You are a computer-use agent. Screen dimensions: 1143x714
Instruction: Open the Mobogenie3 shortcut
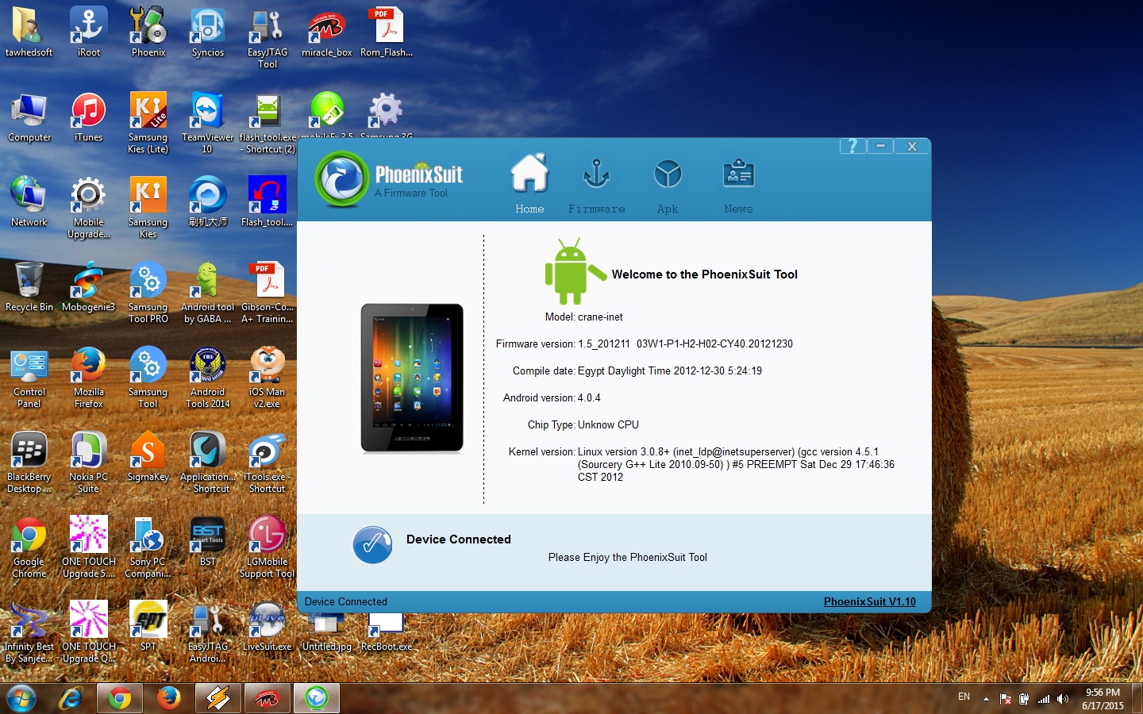coord(89,288)
